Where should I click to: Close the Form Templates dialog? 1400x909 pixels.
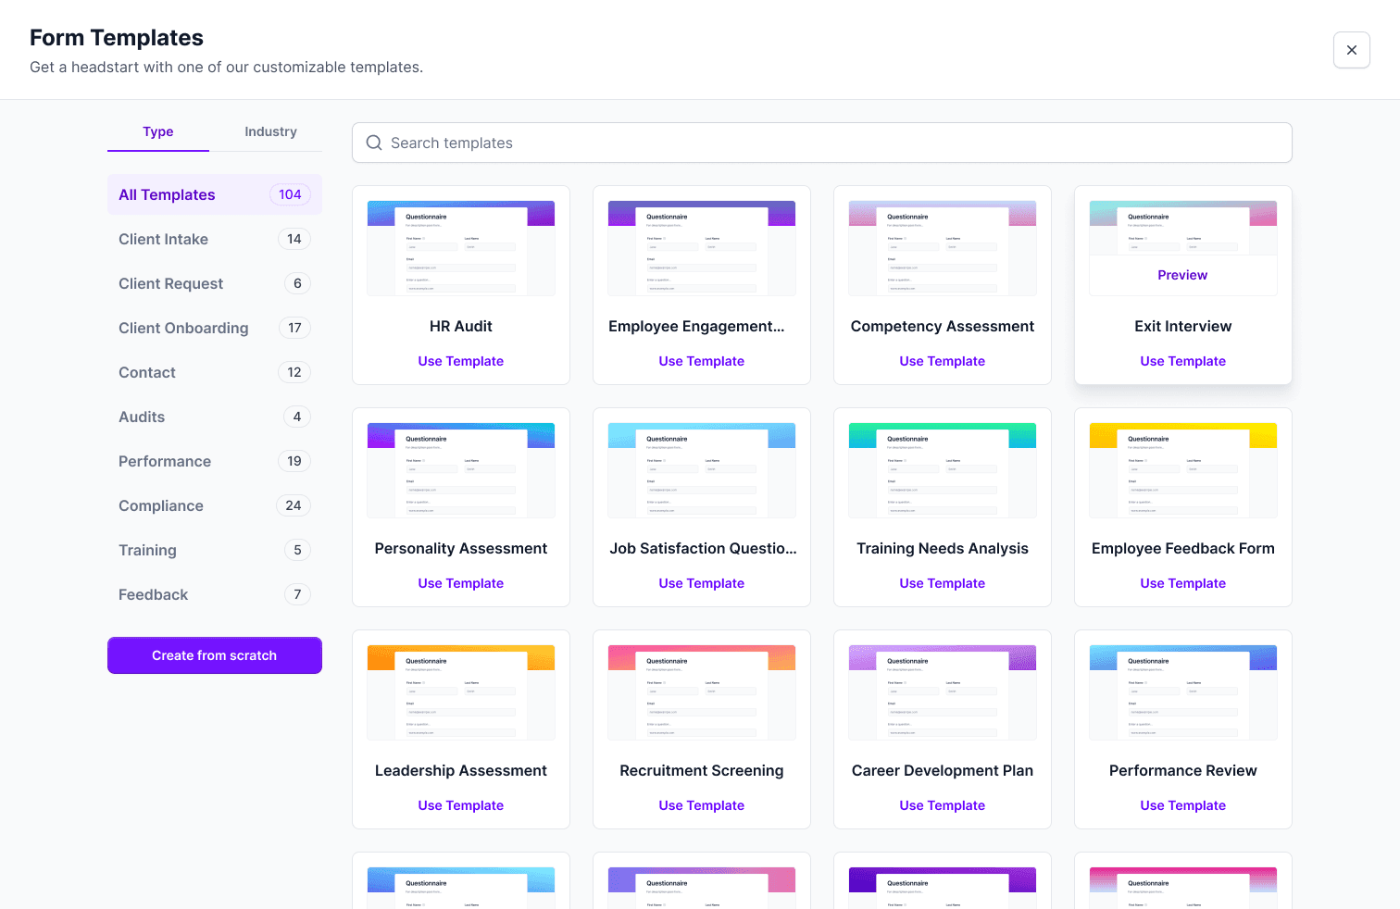[x=1351, y=50]
